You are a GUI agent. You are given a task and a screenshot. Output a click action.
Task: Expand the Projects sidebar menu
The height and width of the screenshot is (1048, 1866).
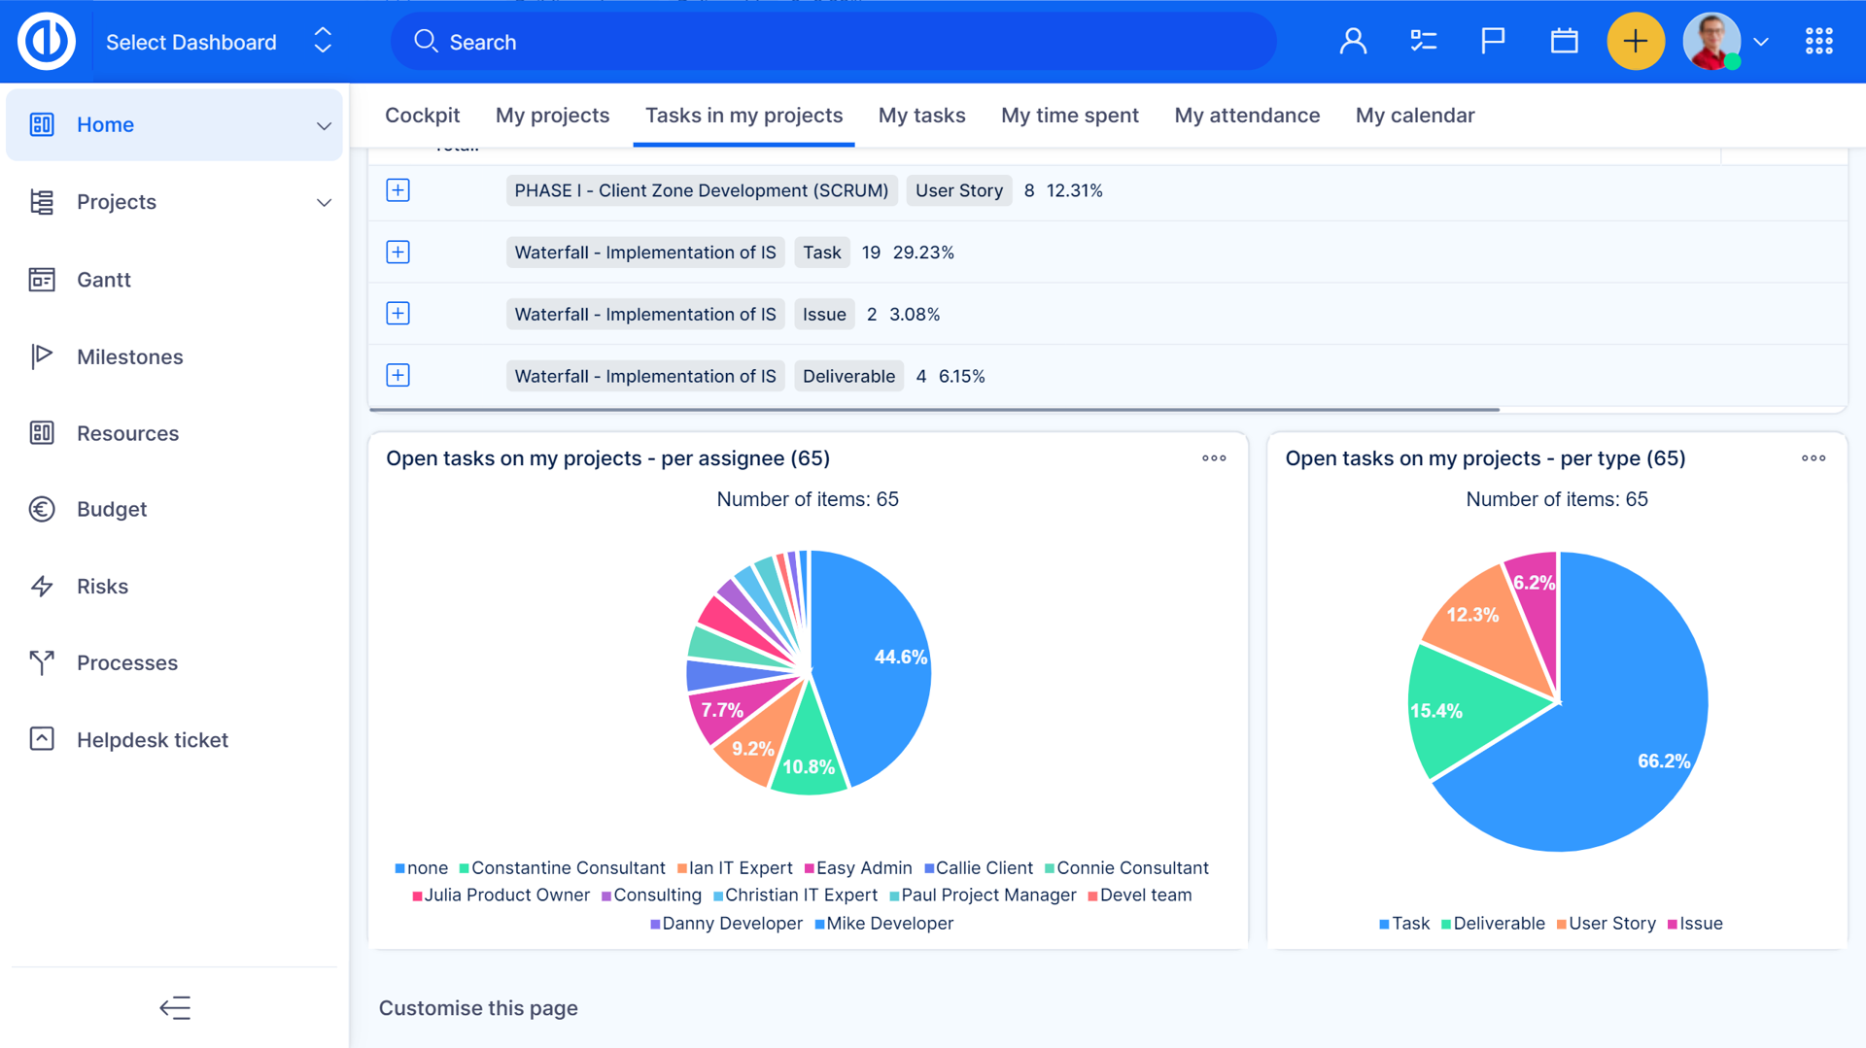tap(116, 202)
